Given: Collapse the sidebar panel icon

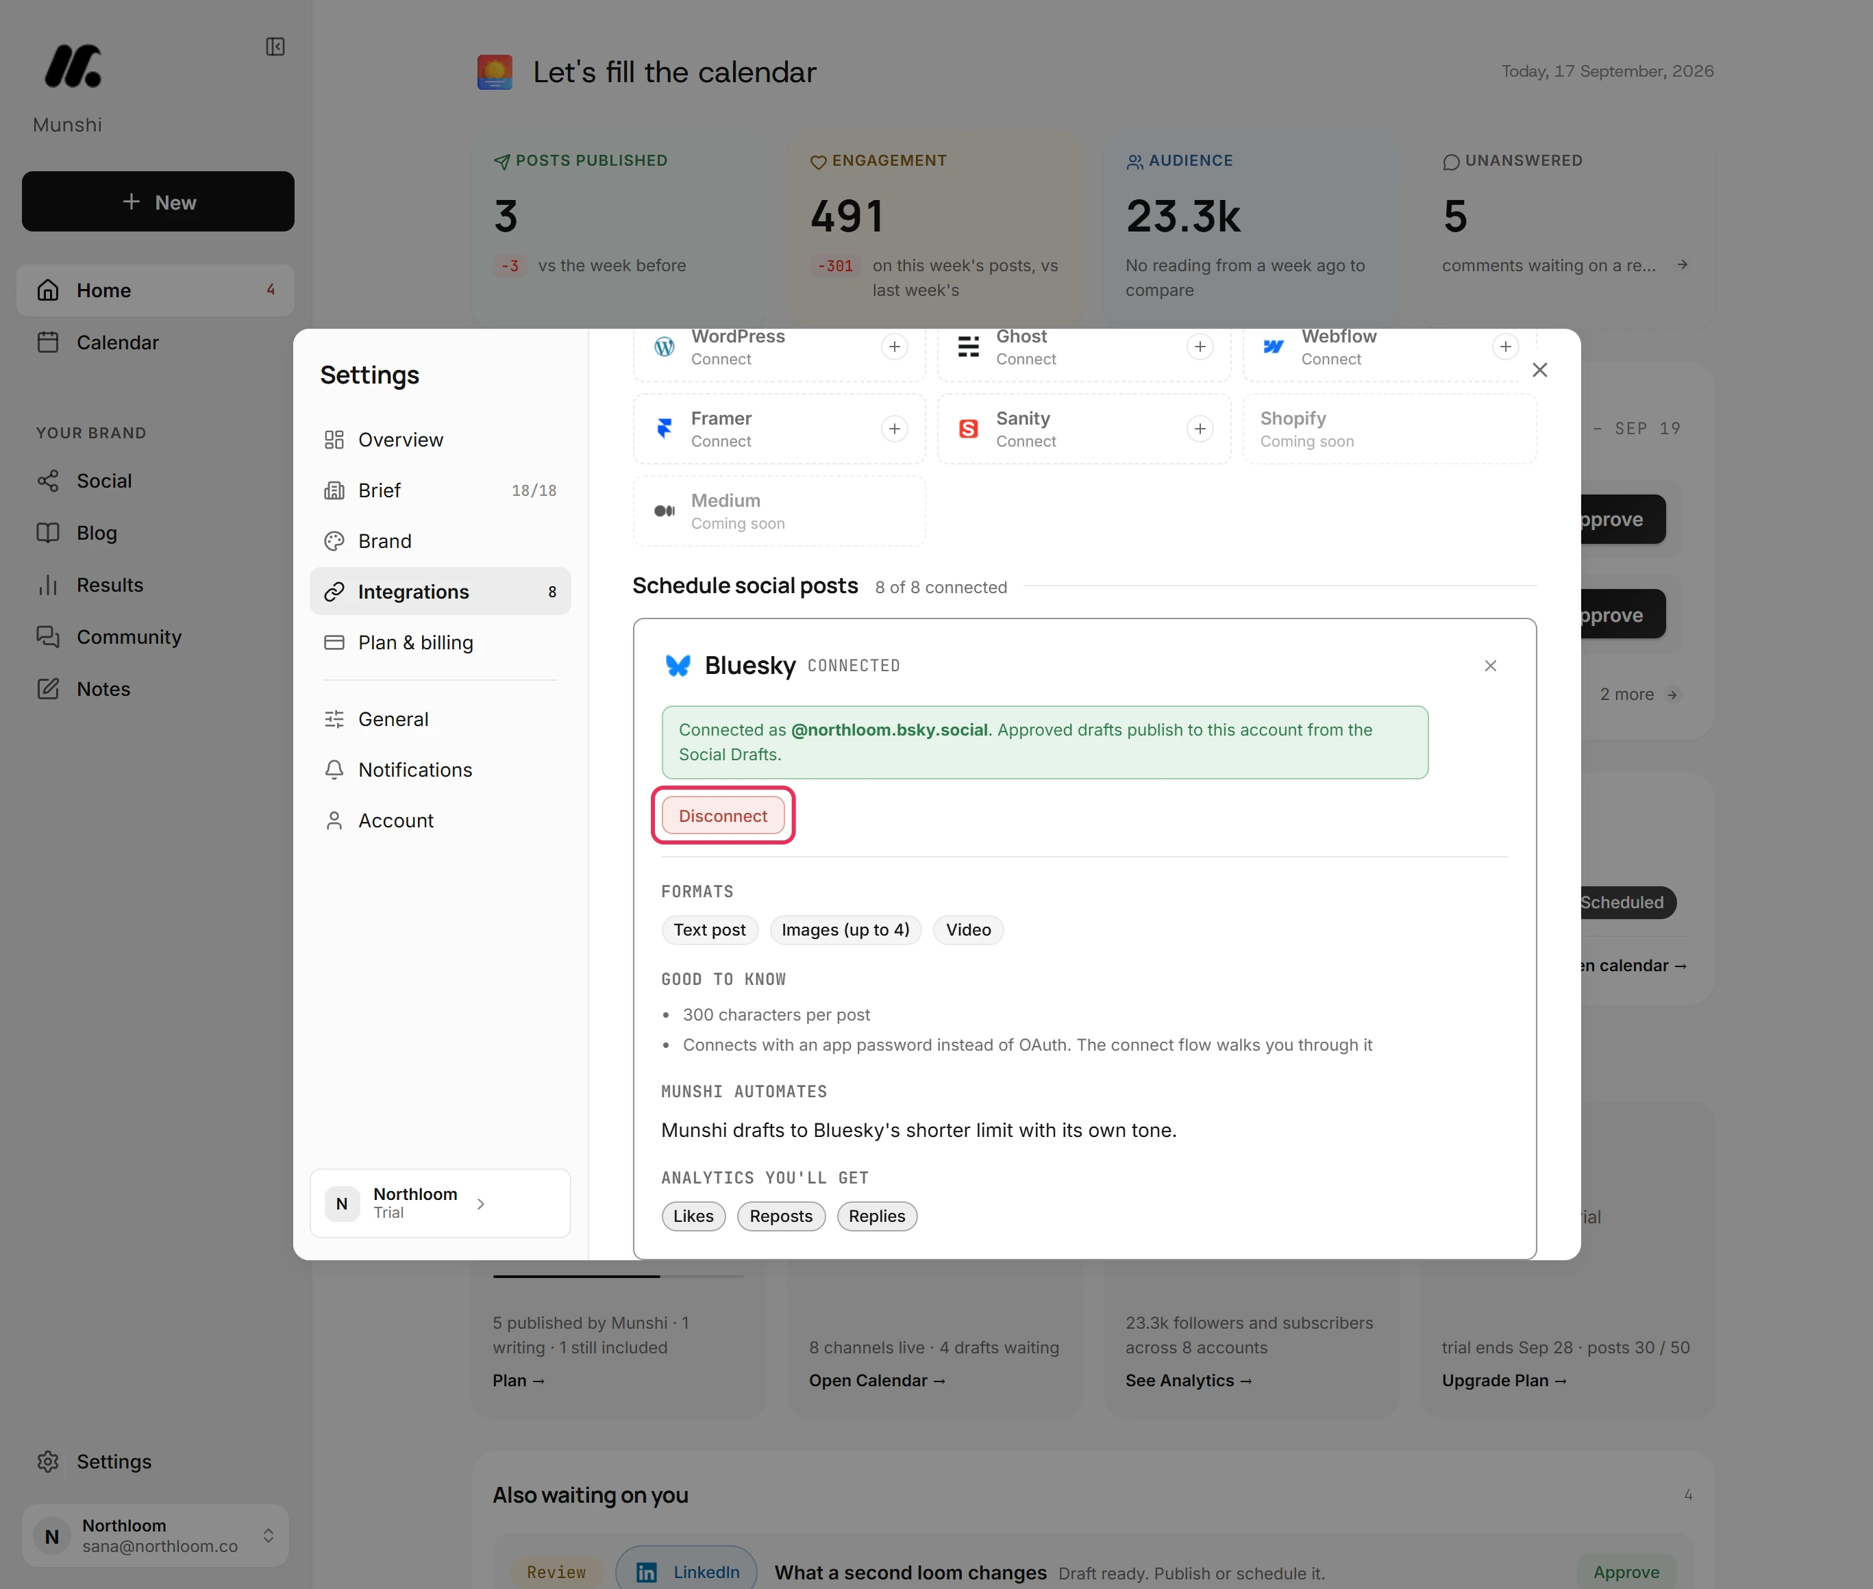Looking at the screenshot, I should point(275,47).
